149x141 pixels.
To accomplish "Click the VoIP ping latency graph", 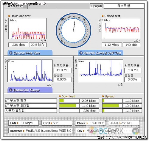I will [x=100, y=71].
